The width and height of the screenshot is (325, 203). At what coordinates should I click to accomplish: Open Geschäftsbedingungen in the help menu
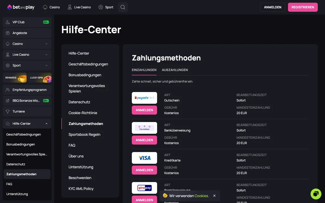[88, 64]
